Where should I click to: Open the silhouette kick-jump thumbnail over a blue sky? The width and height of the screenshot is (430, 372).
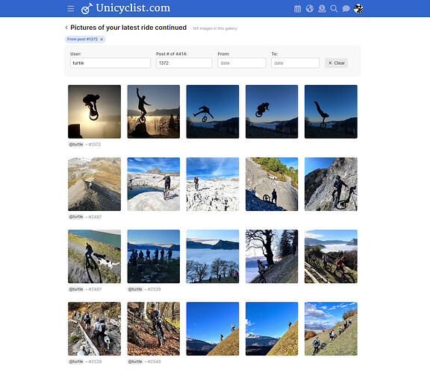click(213, 112)
